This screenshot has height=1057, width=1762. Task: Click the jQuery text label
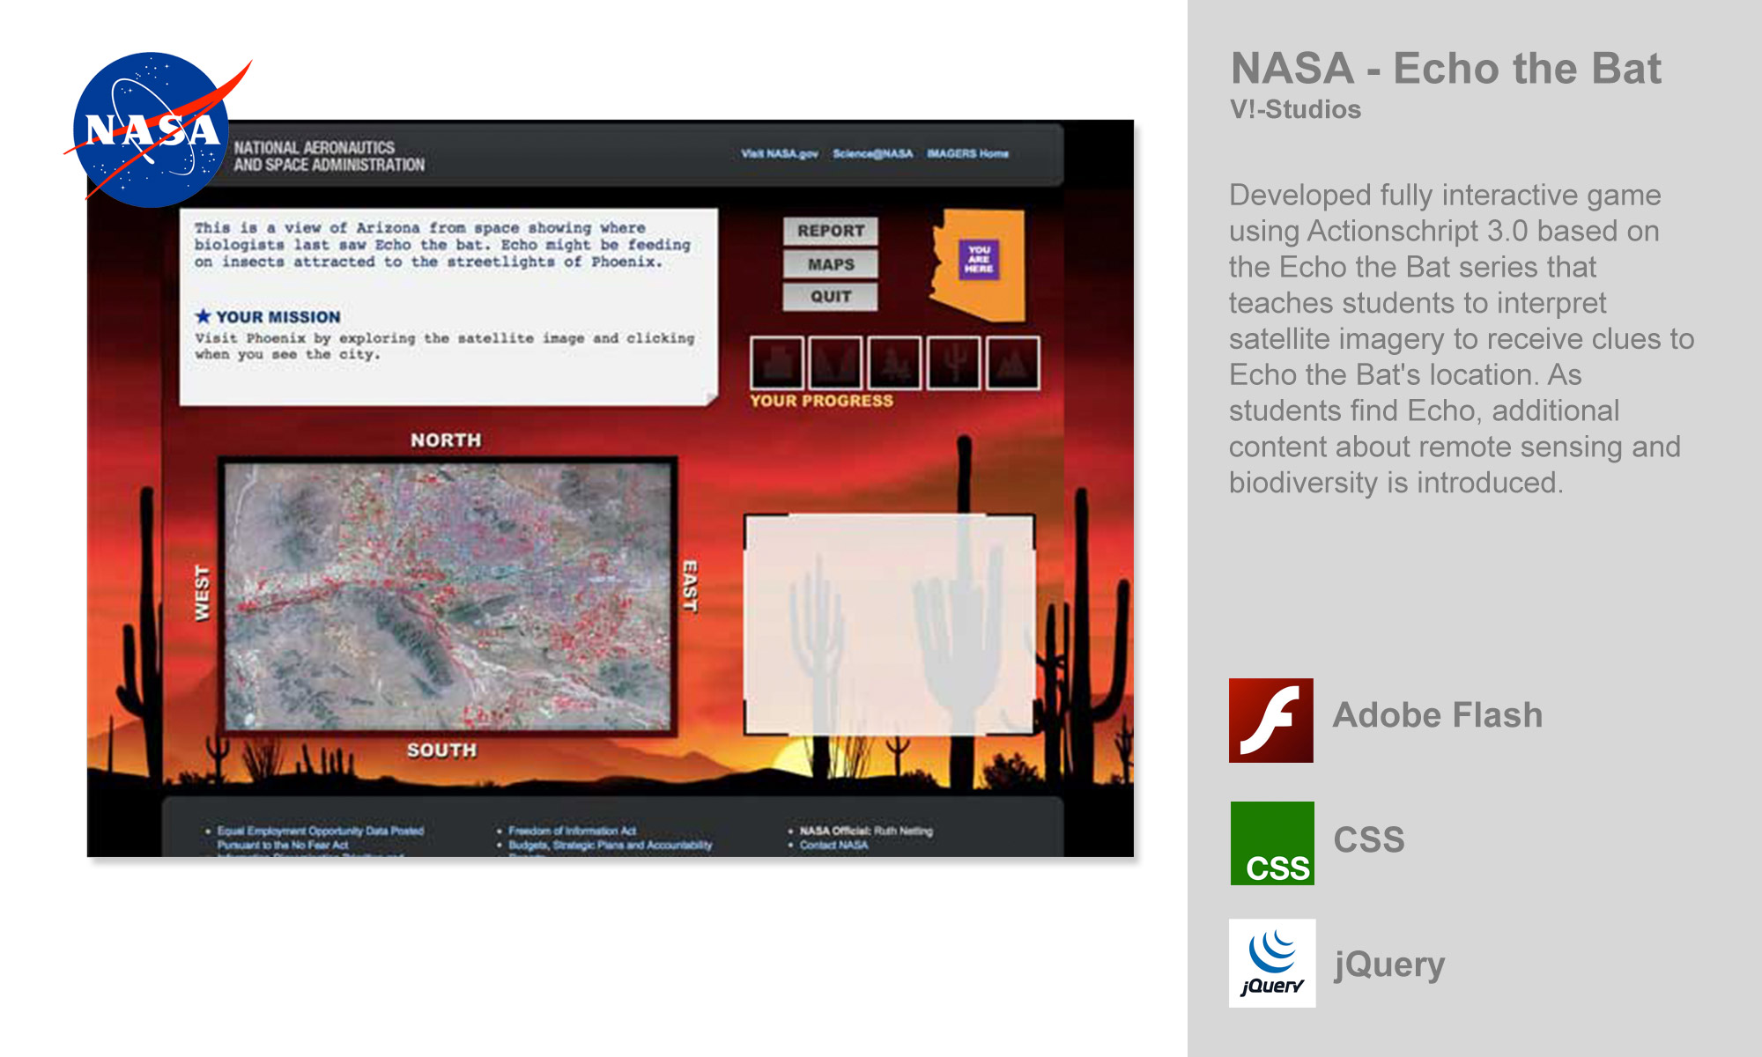(x=1389, y=965)
